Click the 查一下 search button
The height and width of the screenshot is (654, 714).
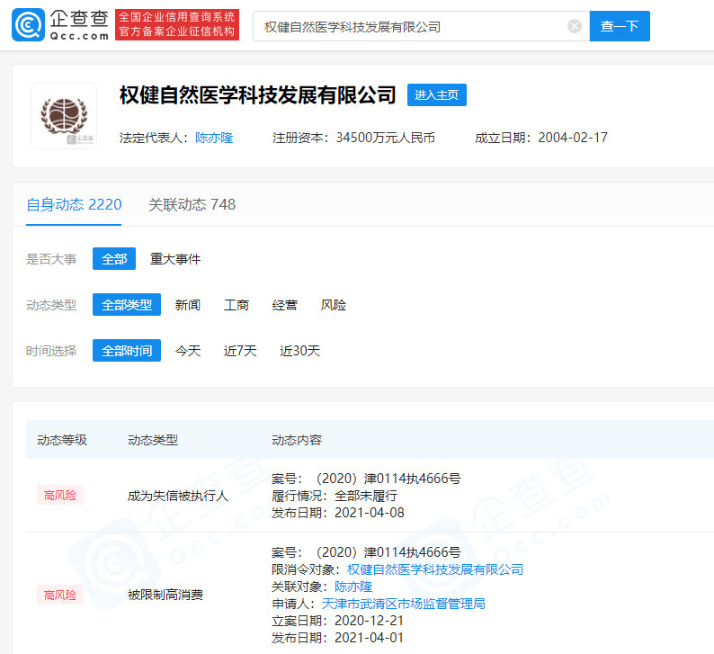point(619,26)
